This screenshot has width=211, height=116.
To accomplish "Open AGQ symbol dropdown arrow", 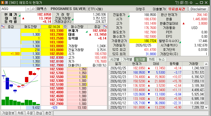I will click(28, 9).
